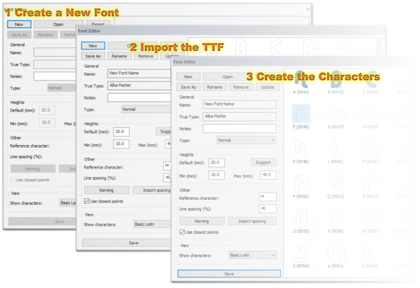The image size is (420, 288).
Task: Focus Reference character field in front window
Action: coord(268,197)
